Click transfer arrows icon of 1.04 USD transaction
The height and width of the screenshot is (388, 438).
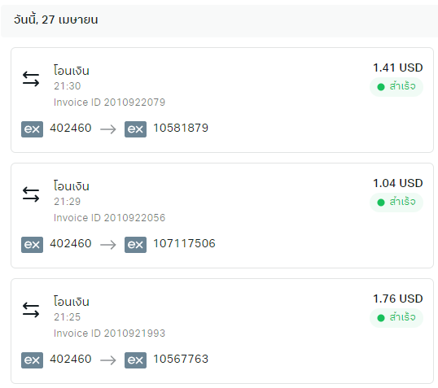tap(31, 194)
